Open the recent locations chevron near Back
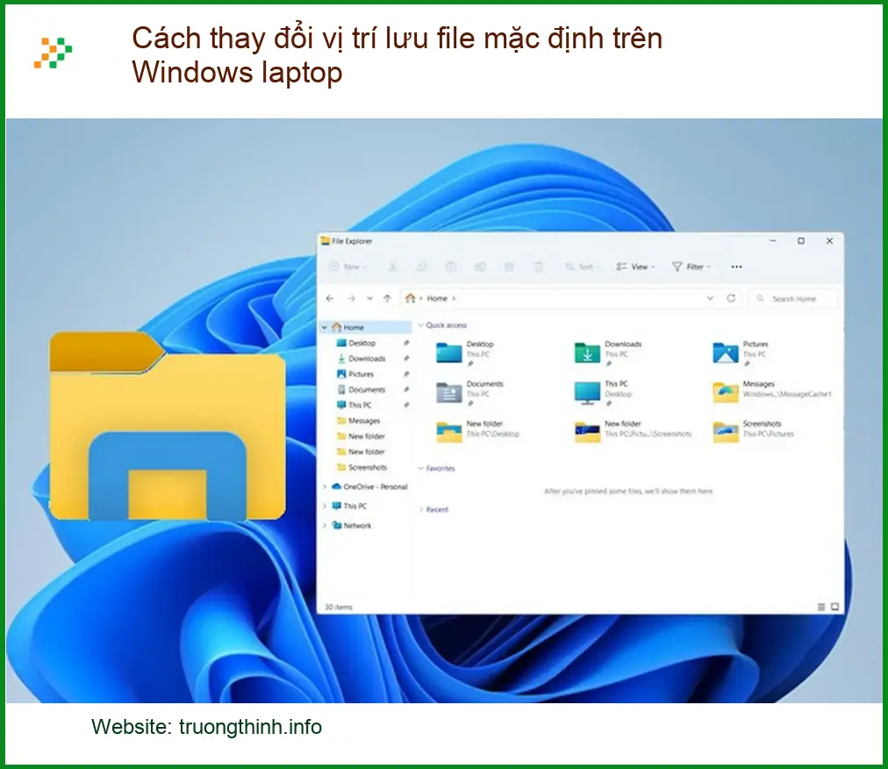 (x=369, y=298)
